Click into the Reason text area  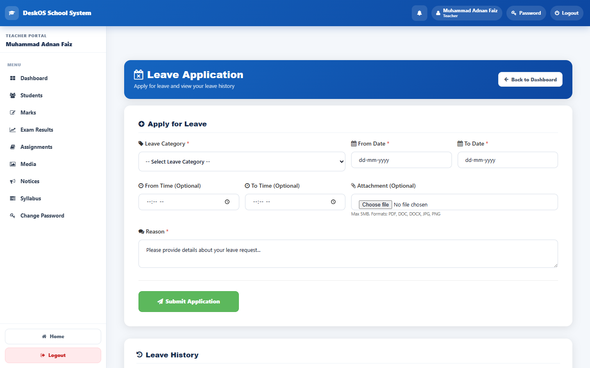(348, 254)
